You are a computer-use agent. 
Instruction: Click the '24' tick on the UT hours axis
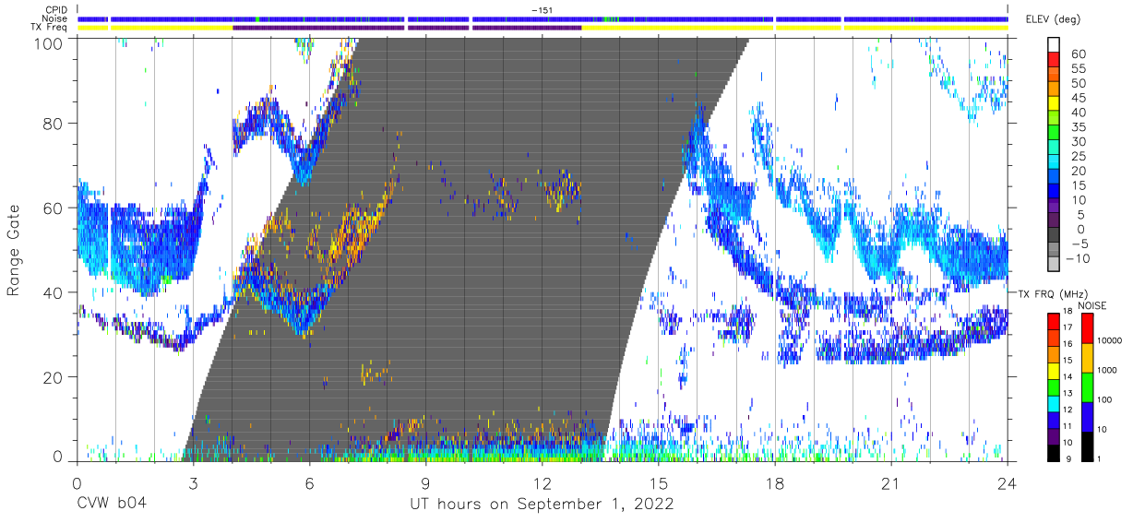[x=1008, y=484]
